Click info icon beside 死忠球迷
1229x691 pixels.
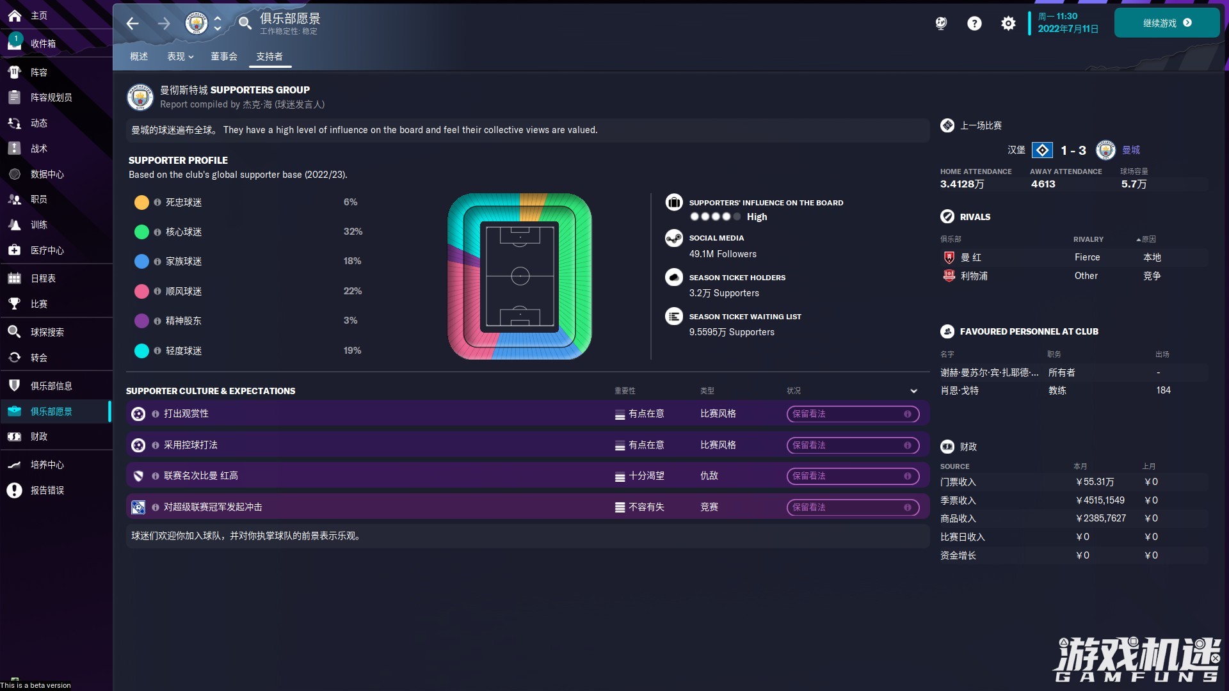[x=157, y=202]
